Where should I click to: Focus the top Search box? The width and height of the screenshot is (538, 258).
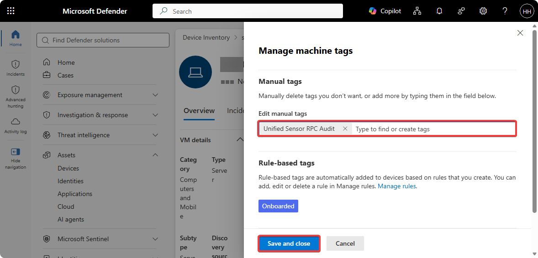pos(248,11)
